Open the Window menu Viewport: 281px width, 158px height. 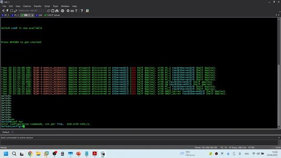coord(65,6)
